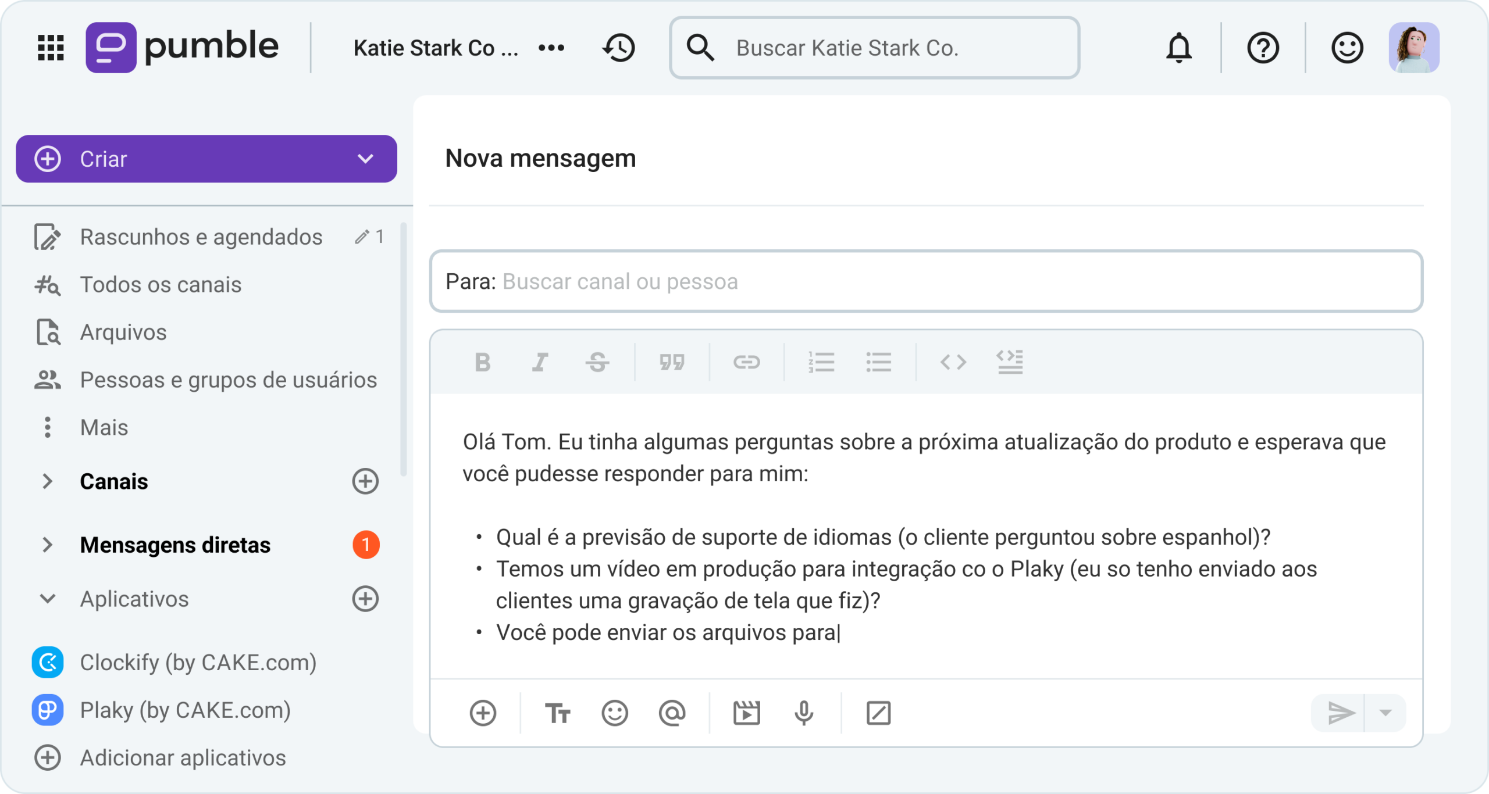Insert a hyperlink
Viewport: 1489px width, 794px height.
click(x=747, y=362)
